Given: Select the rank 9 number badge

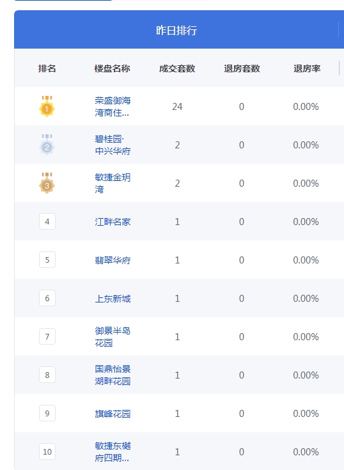Looking at the screenshot, I should coord(47,413).
